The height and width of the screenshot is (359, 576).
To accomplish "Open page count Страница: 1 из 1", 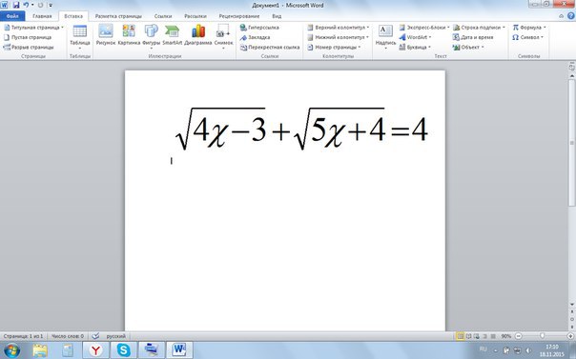I will (x=23, y=336).
